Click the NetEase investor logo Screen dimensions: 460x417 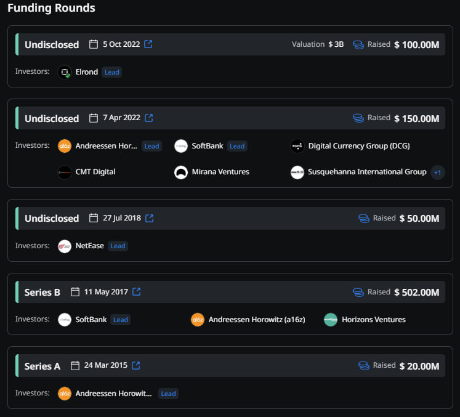pos(65,246)
